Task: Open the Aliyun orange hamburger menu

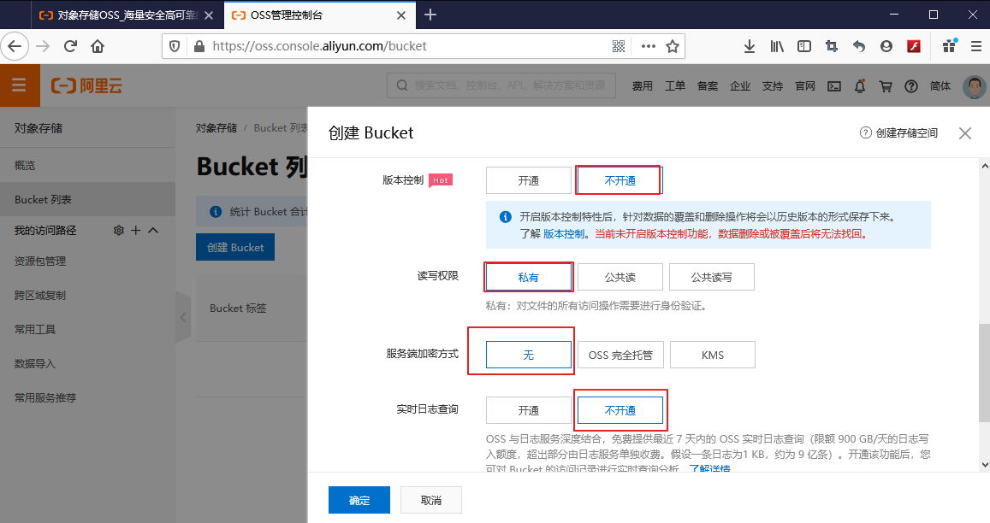Action: pyautogui.click(x=19, y=85)
